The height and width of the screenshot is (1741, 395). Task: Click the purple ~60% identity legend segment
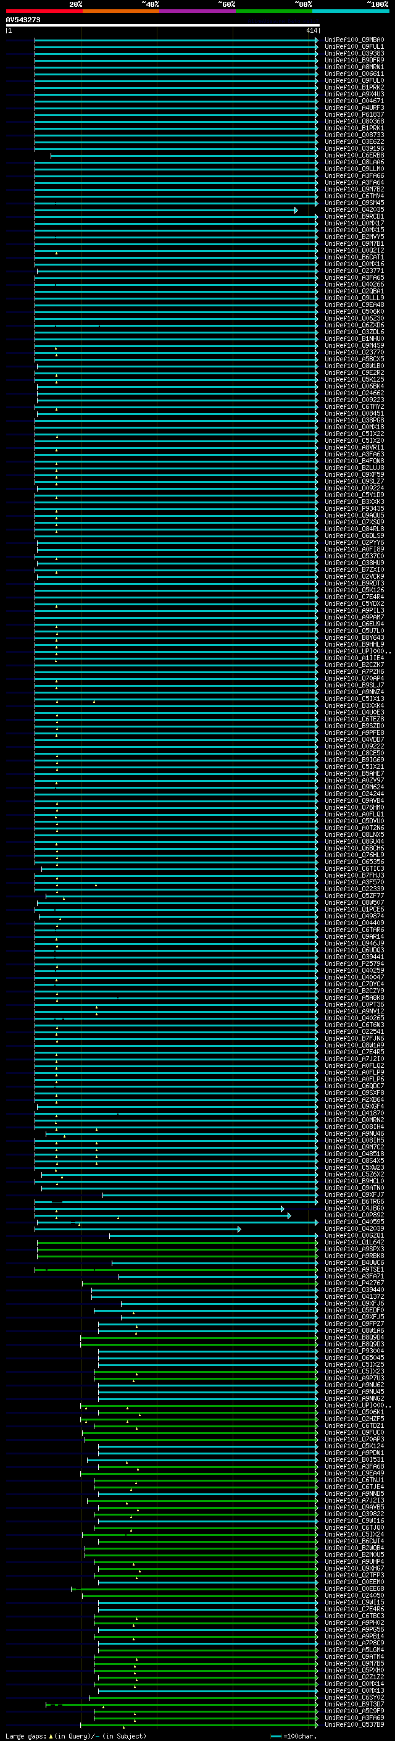pyautogui.click(x=197, y=11)
